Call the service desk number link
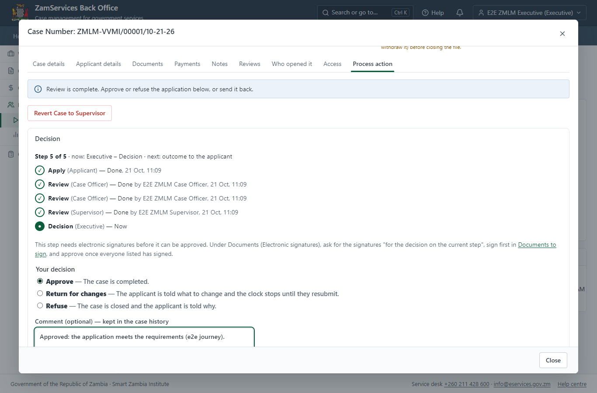The height and width of the screenshot is (393, 597). pyautogui.click(x=467, y=384)
